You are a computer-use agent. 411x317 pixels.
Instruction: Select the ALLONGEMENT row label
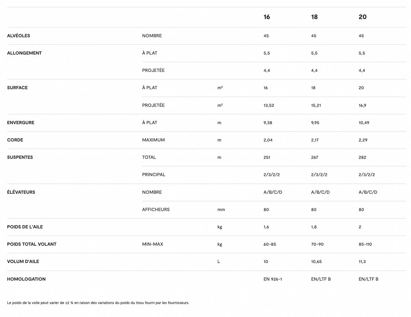click(24, 53)
